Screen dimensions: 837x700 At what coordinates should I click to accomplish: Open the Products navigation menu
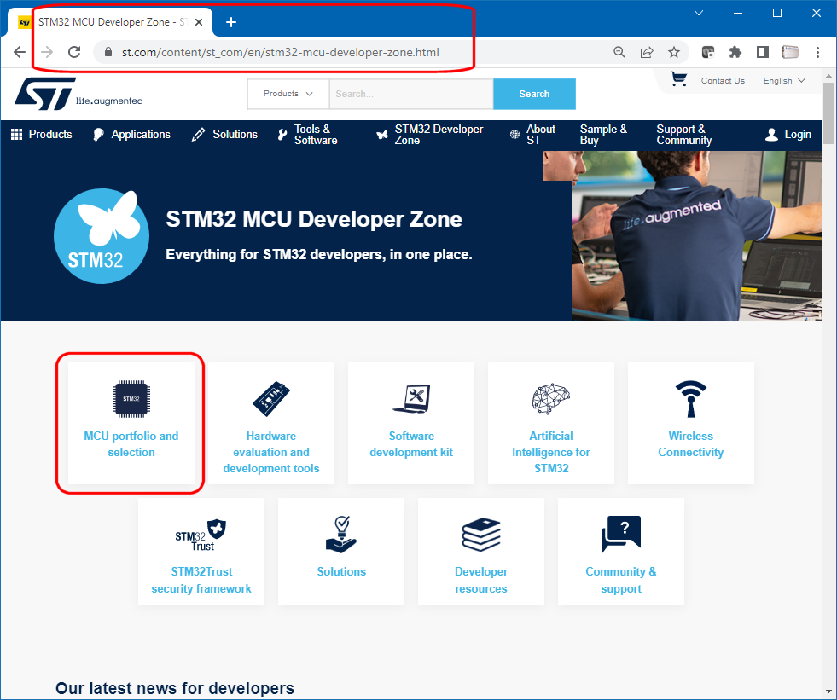42,135
